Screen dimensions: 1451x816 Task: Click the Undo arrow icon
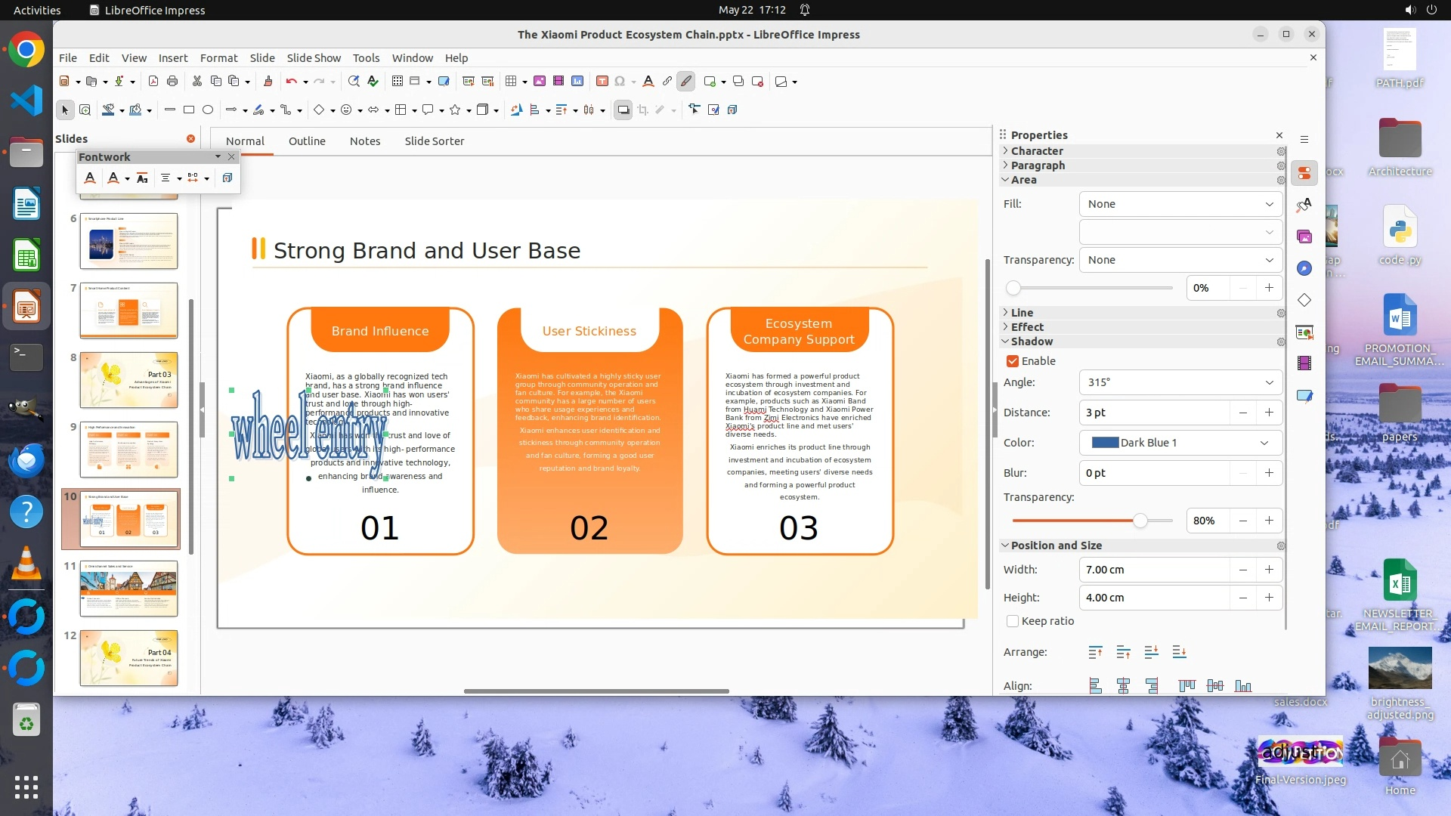pos(291,82)
